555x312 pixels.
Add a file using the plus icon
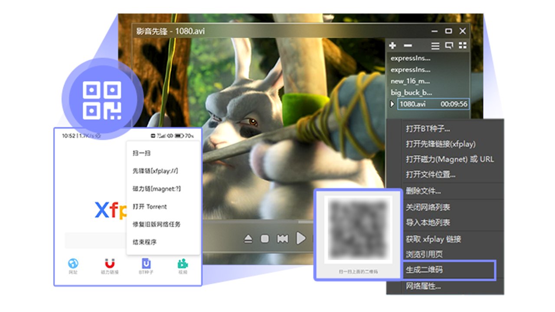392,45
